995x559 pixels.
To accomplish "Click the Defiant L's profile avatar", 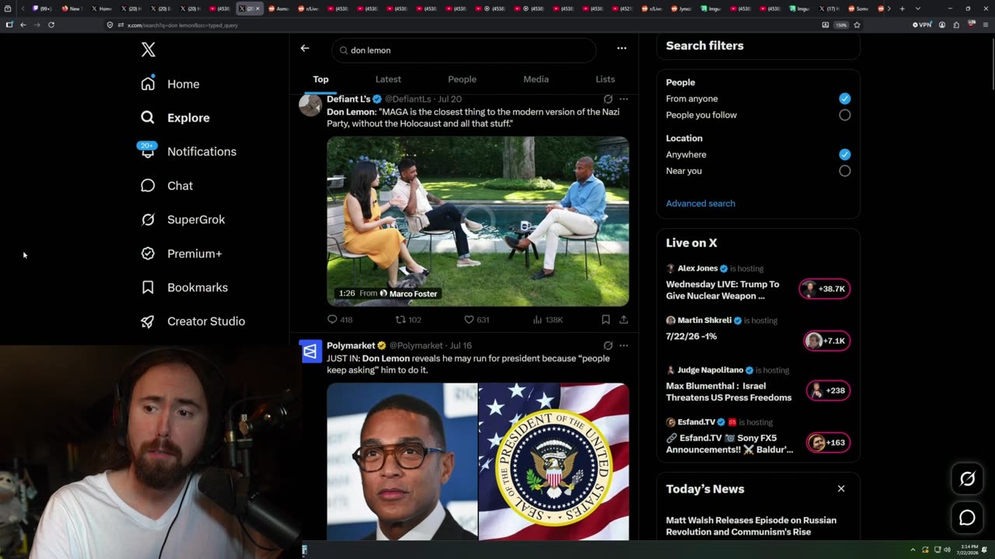I will [310, 105].
